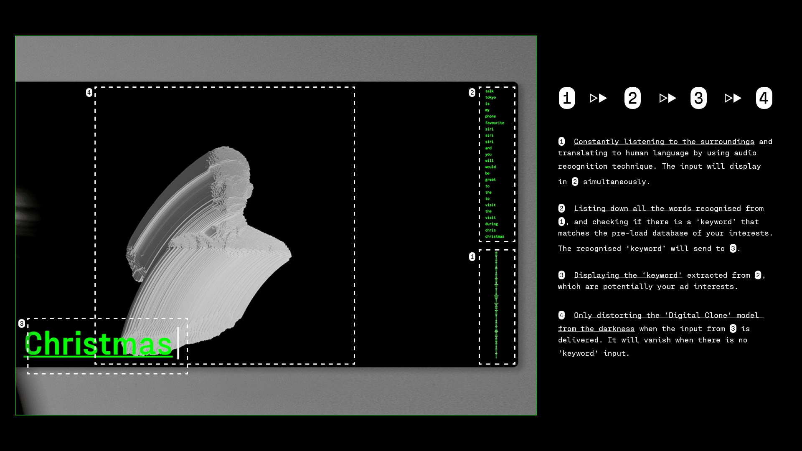Click the step-forward icon after node 2
802x451 pixels.
pos(666,98)
